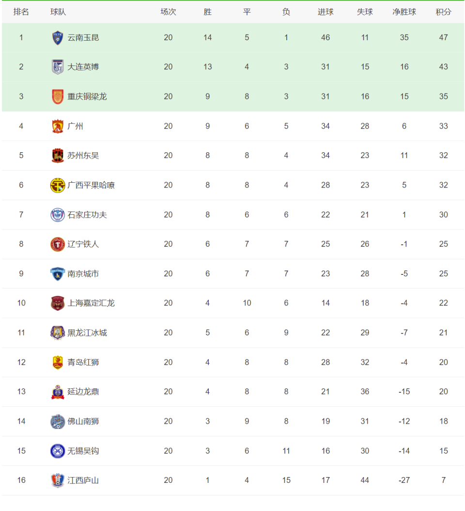This screenshot has height=511, width=465.
Task: Click the 进球 column header
Action: [x=325, y=12]
